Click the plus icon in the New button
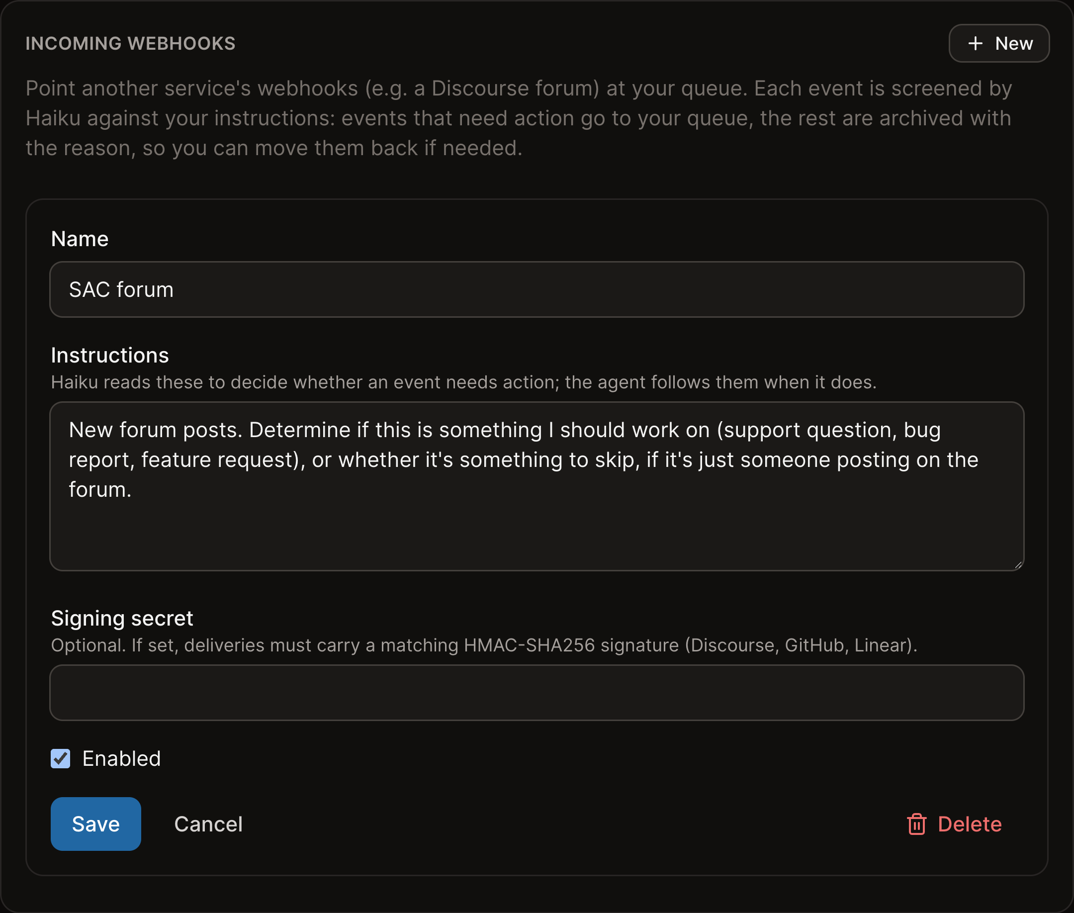This screenshot has height=913, width=1074. pyautogui.click(x=975, y=43)
